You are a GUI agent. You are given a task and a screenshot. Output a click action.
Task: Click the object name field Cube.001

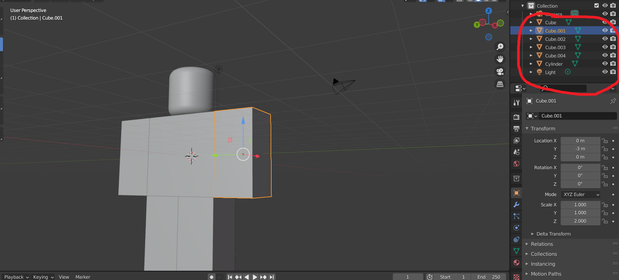(x=578, y=116)
